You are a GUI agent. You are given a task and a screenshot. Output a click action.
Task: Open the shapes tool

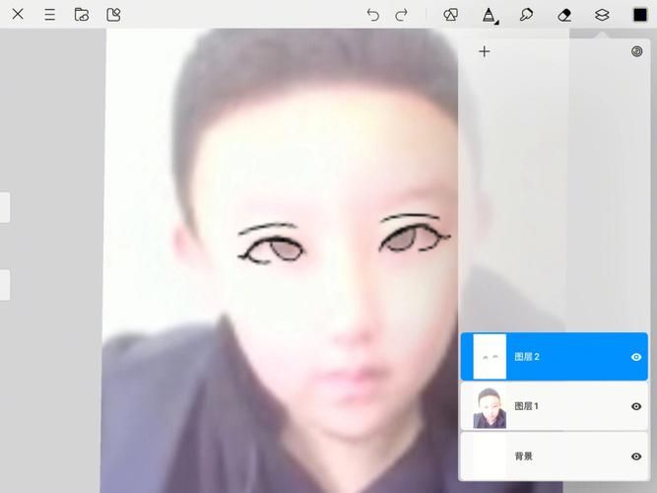(450, 15)
